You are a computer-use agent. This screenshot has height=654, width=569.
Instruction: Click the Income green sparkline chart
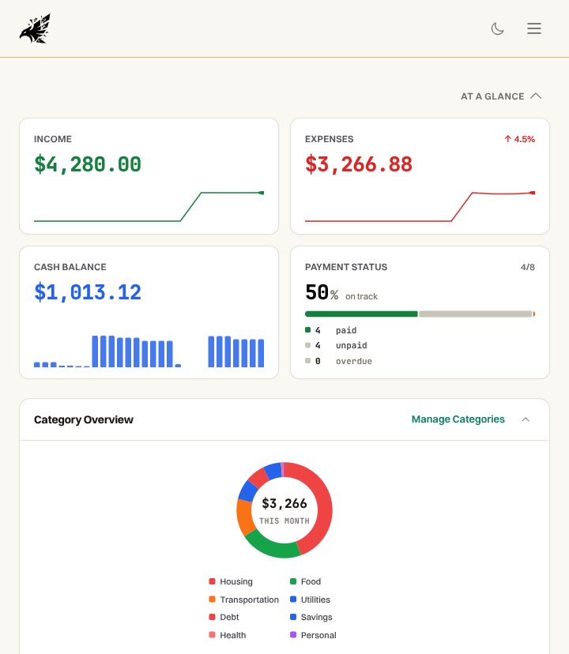(149, 206)
